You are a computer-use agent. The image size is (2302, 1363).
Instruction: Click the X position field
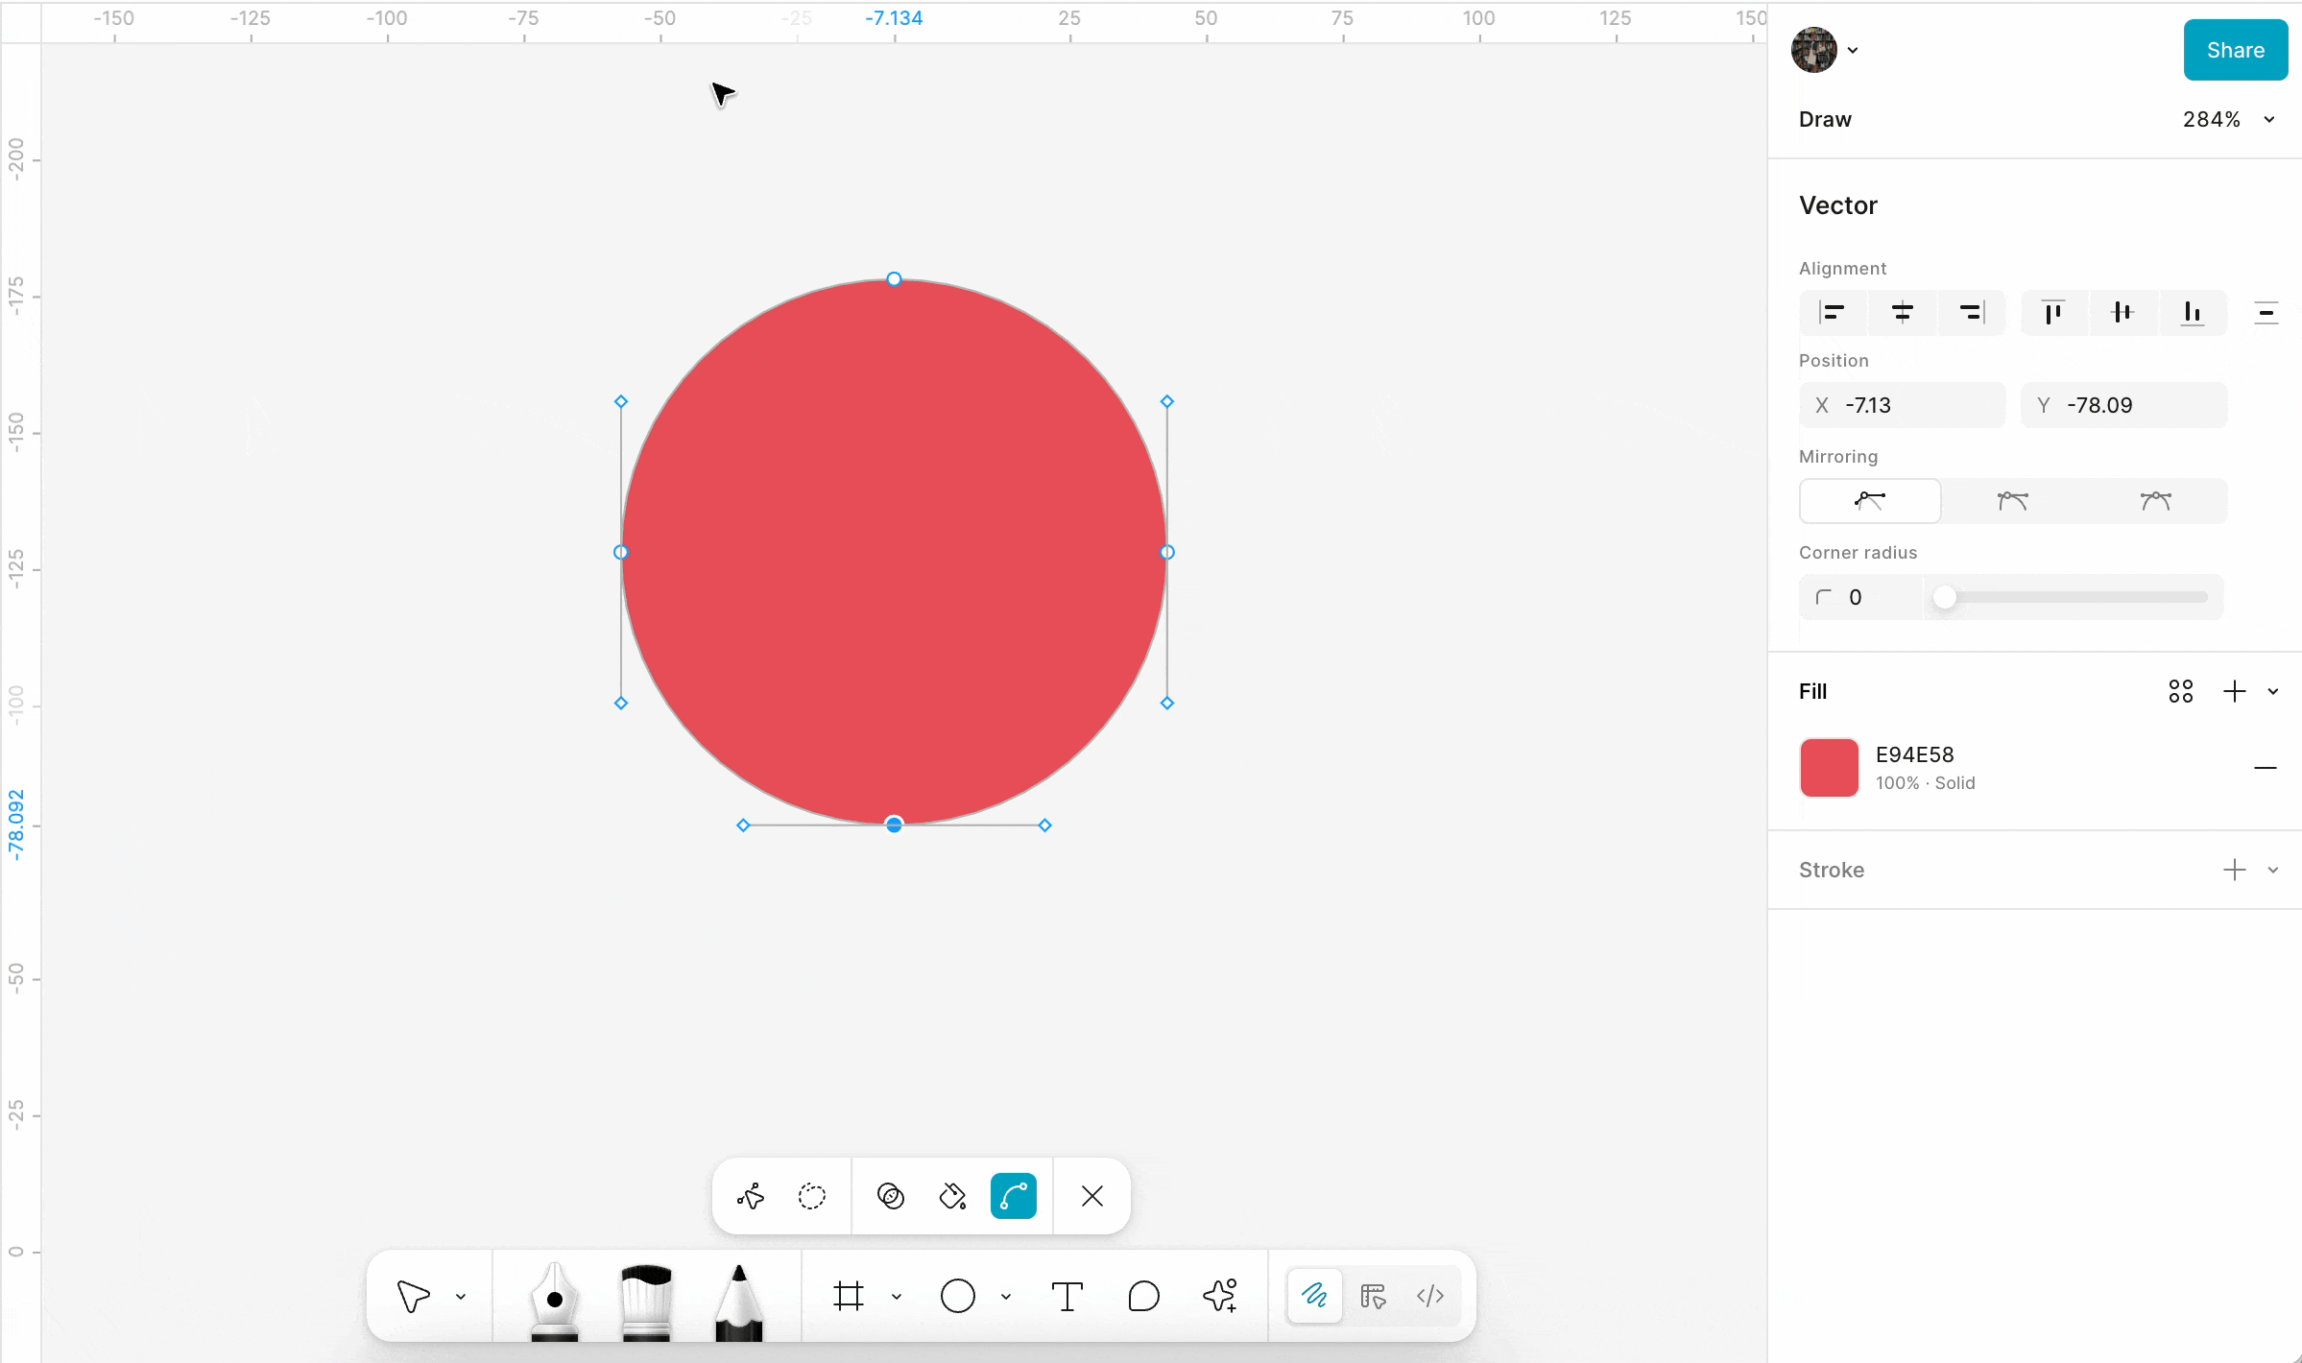pos(1903,405)
